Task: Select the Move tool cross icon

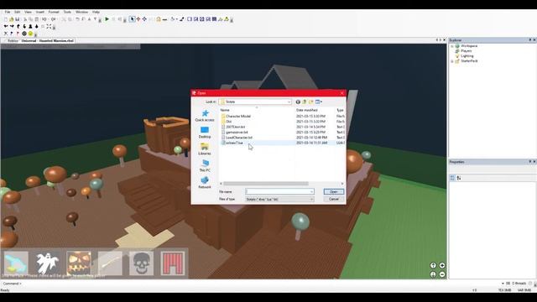Action: (138, 19)
